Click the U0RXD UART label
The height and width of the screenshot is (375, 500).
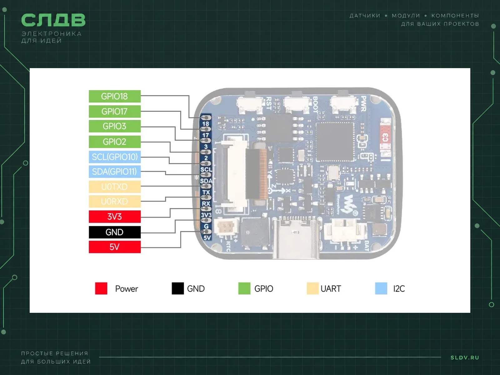(115, 202)
